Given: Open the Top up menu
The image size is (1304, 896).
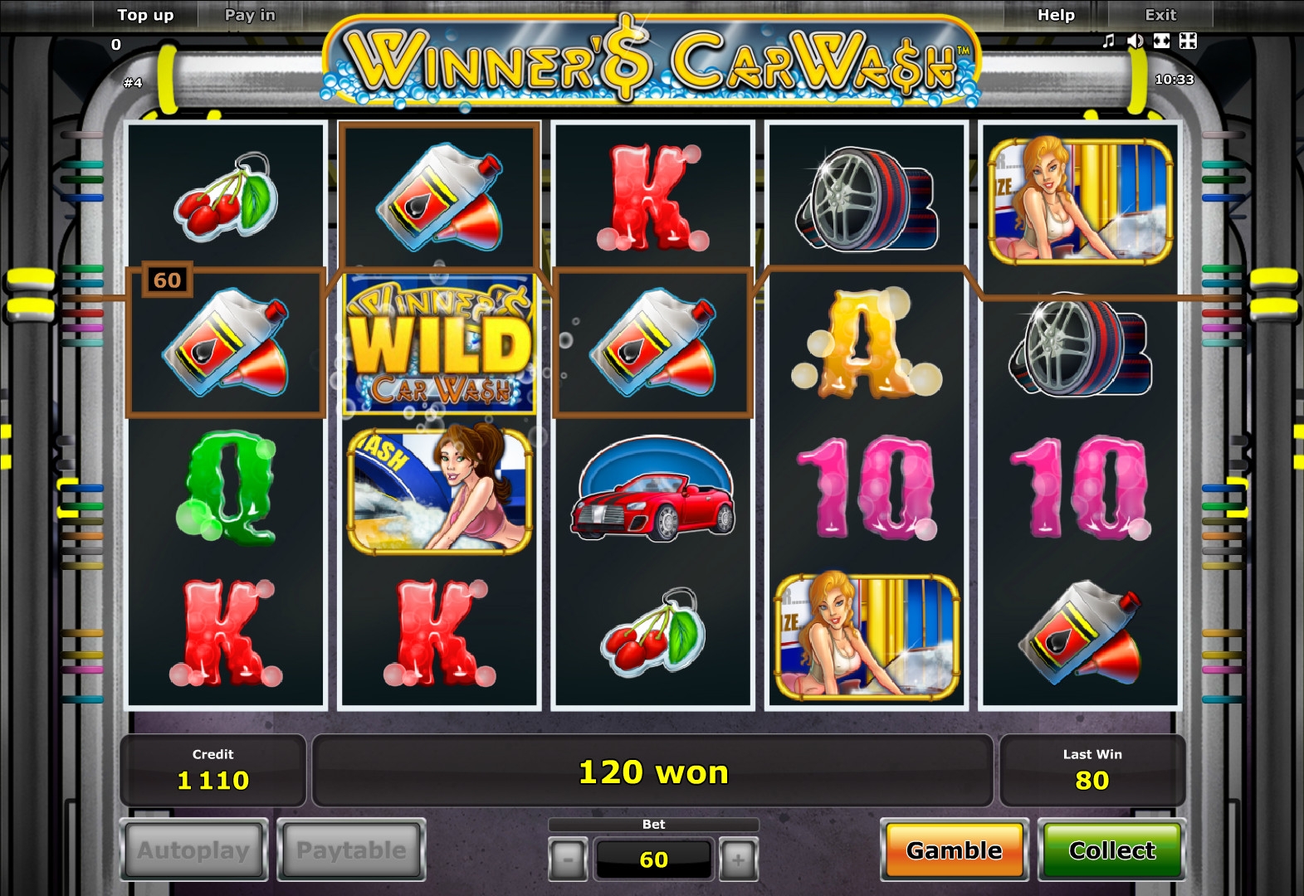Looking at the screenshot, I should pyautogui.click(x=145, y=15).
